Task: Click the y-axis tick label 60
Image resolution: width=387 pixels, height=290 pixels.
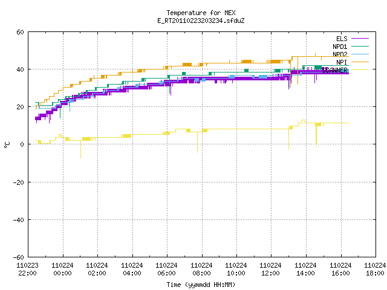Action: point(20,32)
